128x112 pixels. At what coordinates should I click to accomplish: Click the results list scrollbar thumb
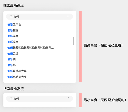tap(73, 41)
